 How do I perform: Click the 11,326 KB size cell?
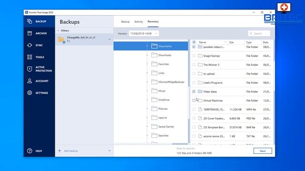235,109
